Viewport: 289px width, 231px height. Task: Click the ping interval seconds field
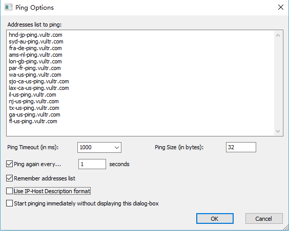click(92, 164)
